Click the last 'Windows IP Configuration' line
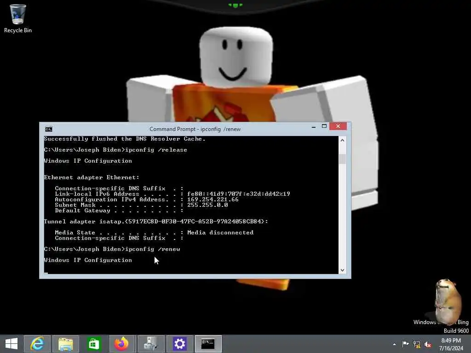471x353 pixels. (88, 260)
